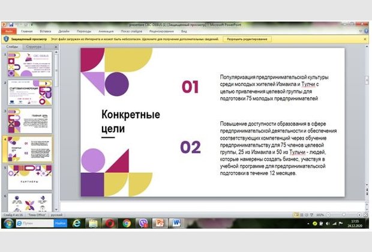Open Word from taskbar
372x252 pixels.
pos(176,223)
